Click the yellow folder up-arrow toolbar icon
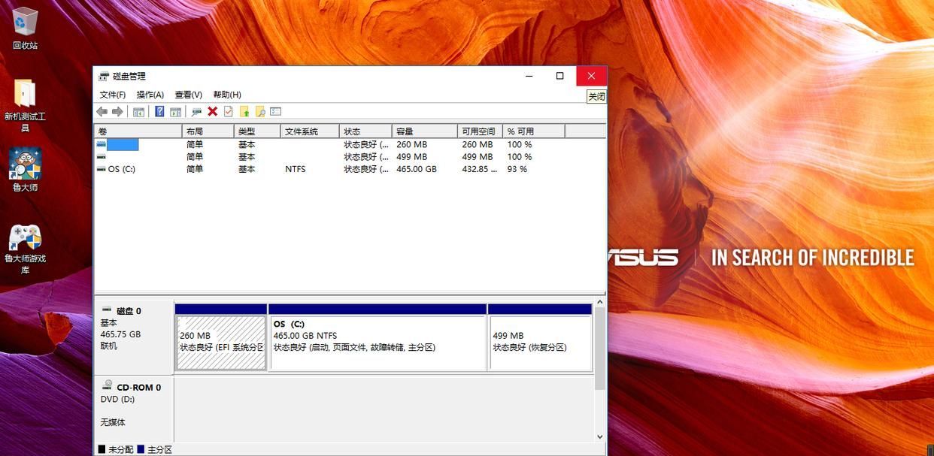 244,111
